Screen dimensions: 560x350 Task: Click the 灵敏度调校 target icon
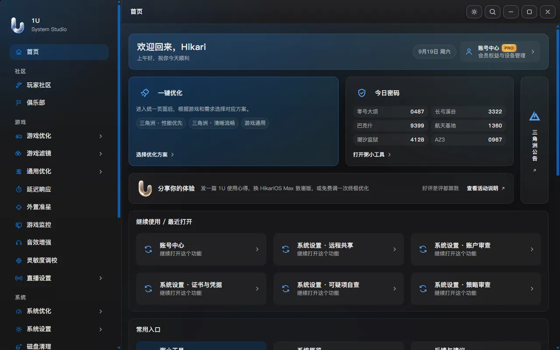click(19, 260)
